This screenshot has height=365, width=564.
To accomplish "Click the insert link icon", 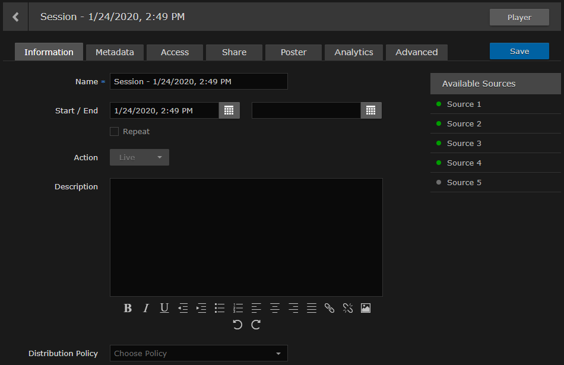I will tap(329, 308).
